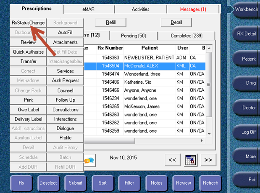This screenshot has height=193, width=260.
Task: Select Interactions menu entry
Action: coord(66,119)
